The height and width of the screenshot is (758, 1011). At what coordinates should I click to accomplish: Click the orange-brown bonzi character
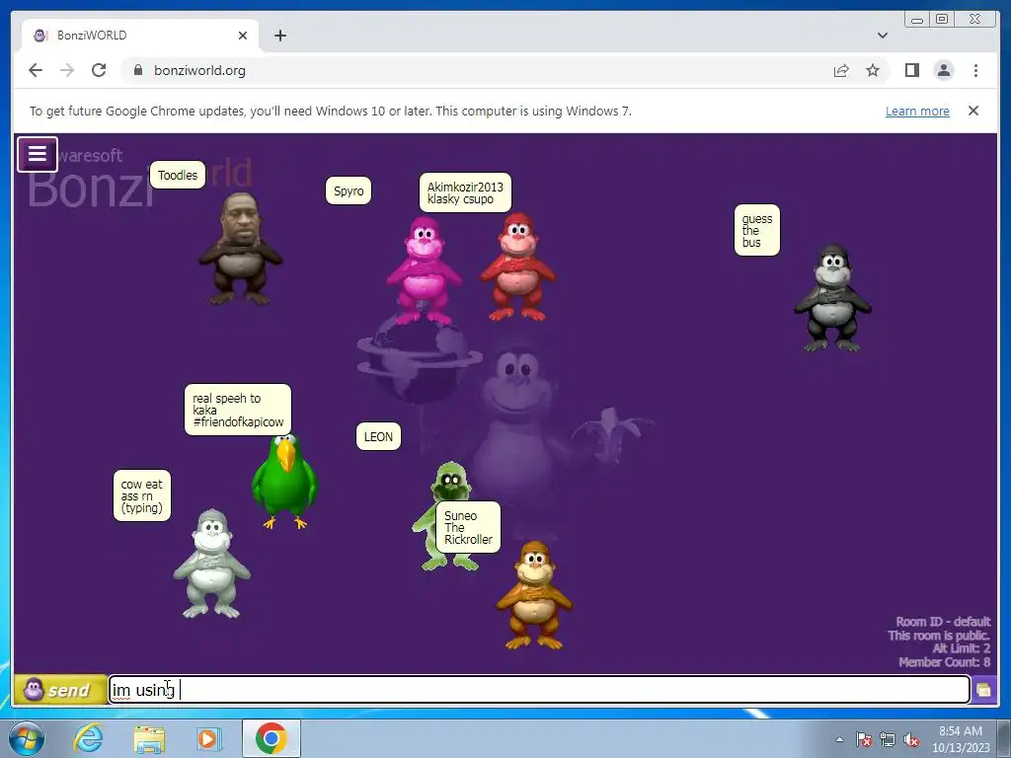click(x=534, y=595)
